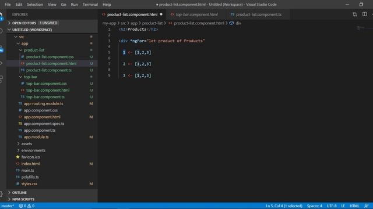Open the Help menu
Viewport: 373px width, 209px height.
click(x=107, y=5)
